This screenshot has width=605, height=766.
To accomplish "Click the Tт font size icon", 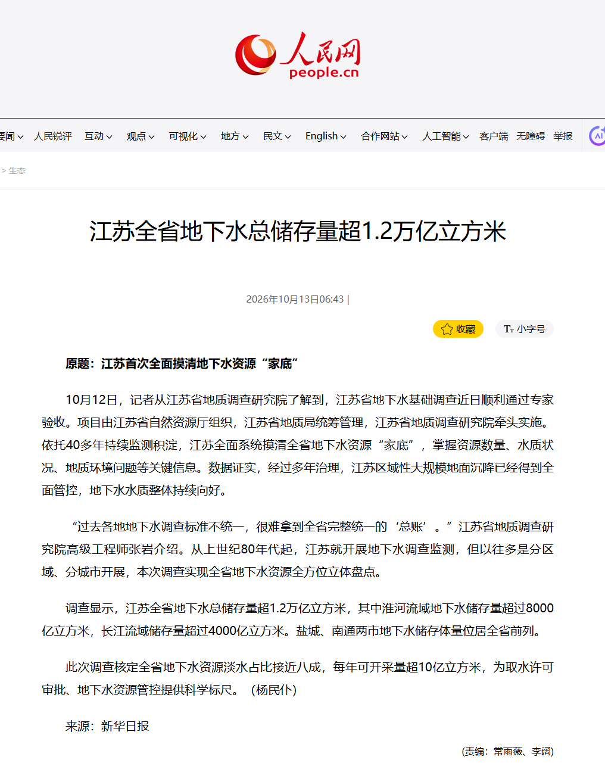I will coord(509,329).
